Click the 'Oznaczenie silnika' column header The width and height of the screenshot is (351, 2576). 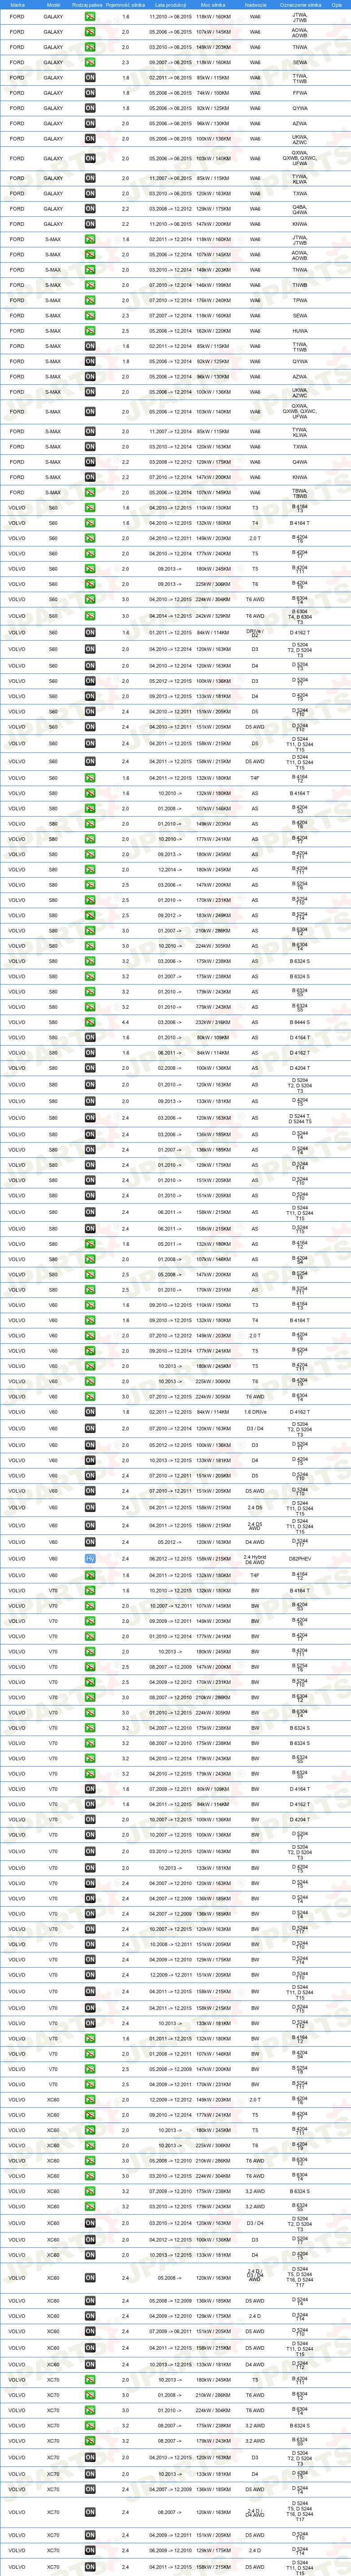[300, 5]
